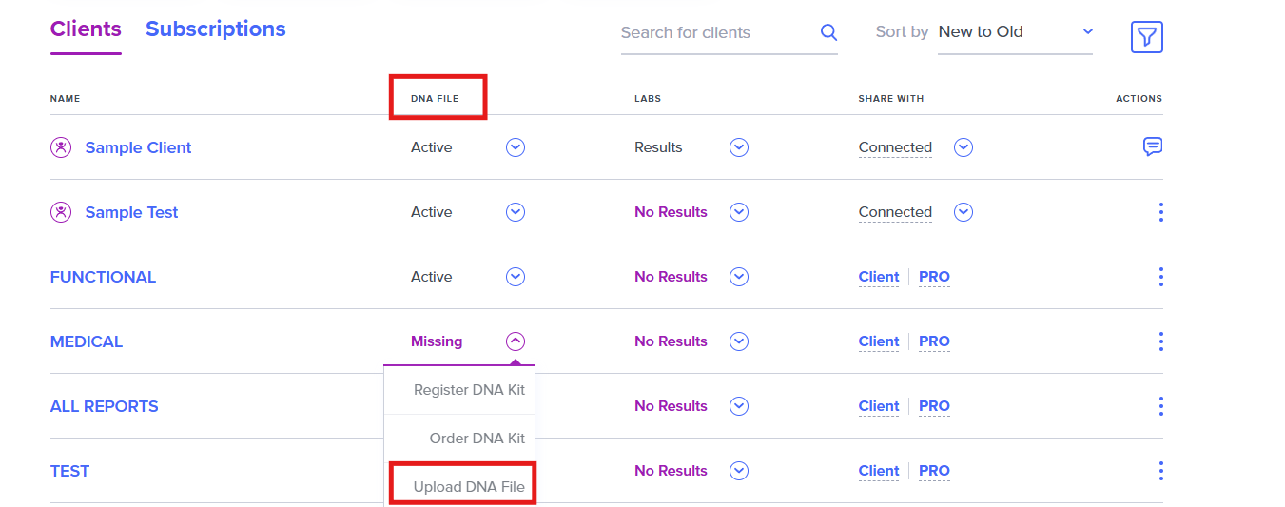Open actions menu for Sample Test
Viewport: 1285px width, 507px height.
[x=1160, y=212]
